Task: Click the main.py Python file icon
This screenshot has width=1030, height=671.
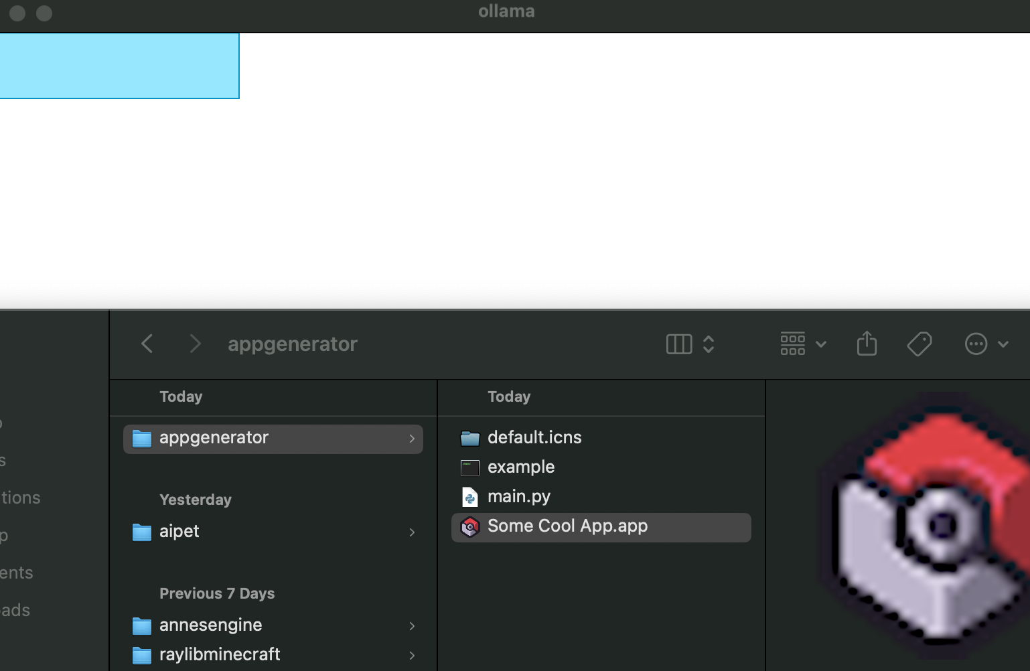Action: point(470,498)
